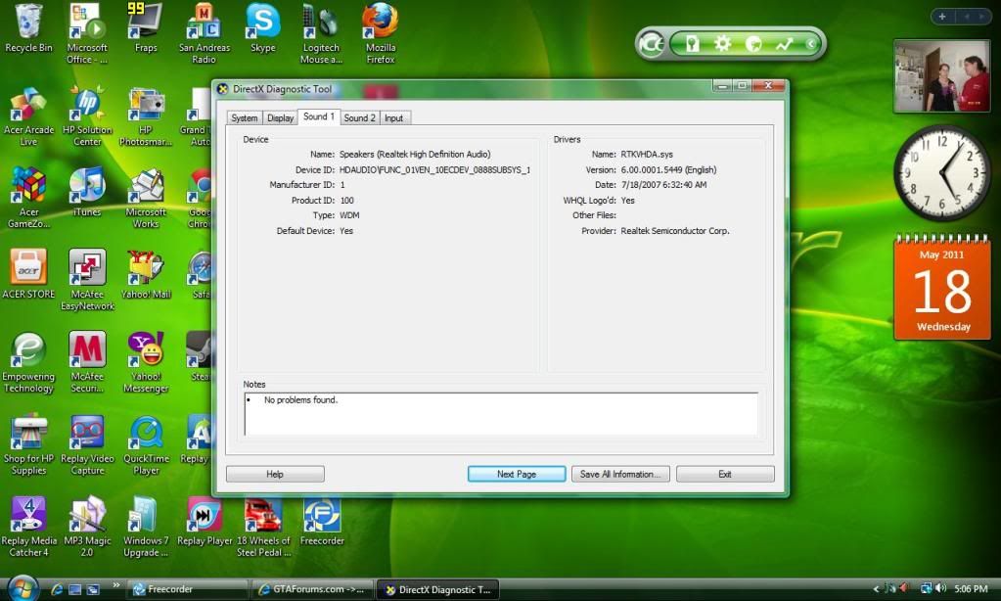Click the Next Page button
Image resolution: width=1001 pixels, height=601 pixels.
pyautogui.click(x=517, y=474)
